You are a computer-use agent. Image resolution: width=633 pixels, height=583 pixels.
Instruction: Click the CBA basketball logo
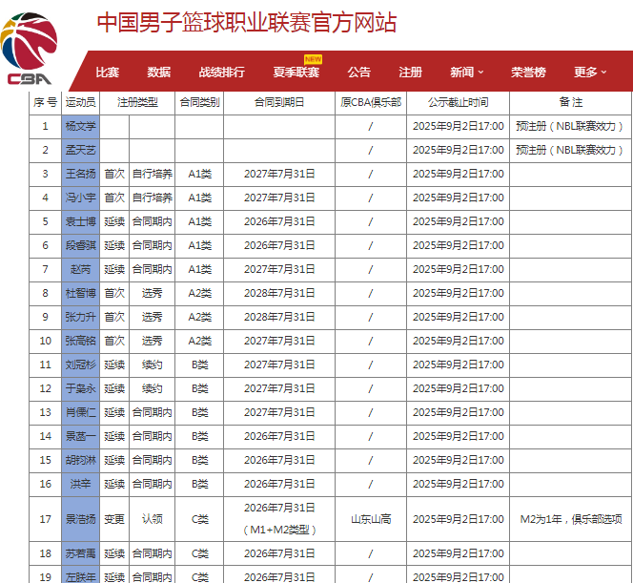coord(30,48)
